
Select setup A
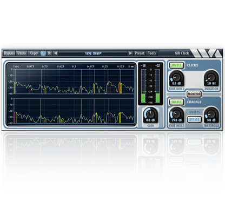coord(43,53)
